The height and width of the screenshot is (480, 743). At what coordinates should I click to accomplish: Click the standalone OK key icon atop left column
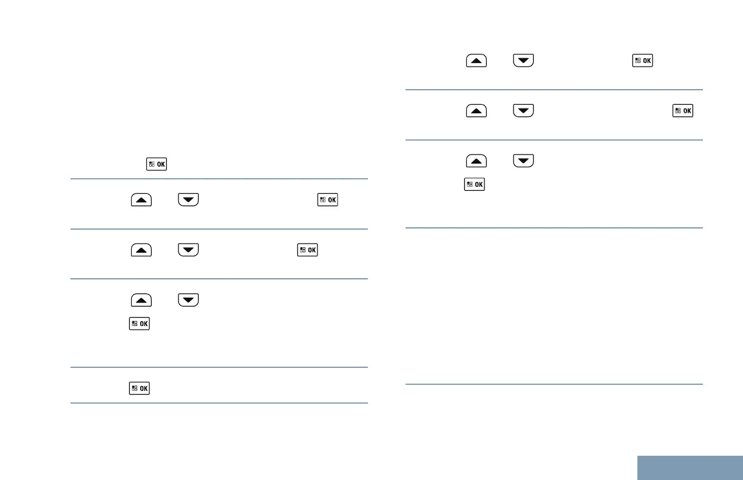pyautogui.click(x=156, y=164)
